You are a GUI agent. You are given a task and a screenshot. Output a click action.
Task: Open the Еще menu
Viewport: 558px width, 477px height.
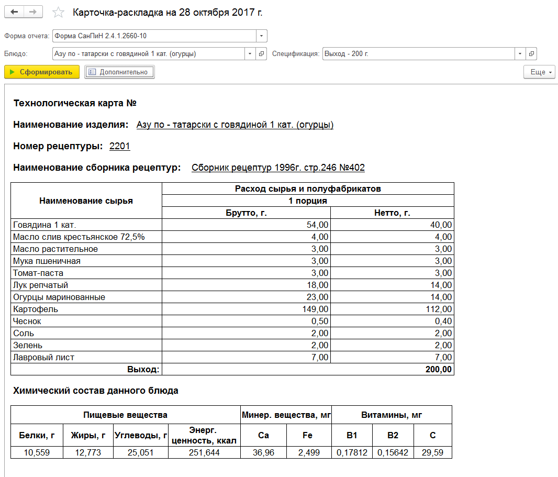[x=540, y=72]
